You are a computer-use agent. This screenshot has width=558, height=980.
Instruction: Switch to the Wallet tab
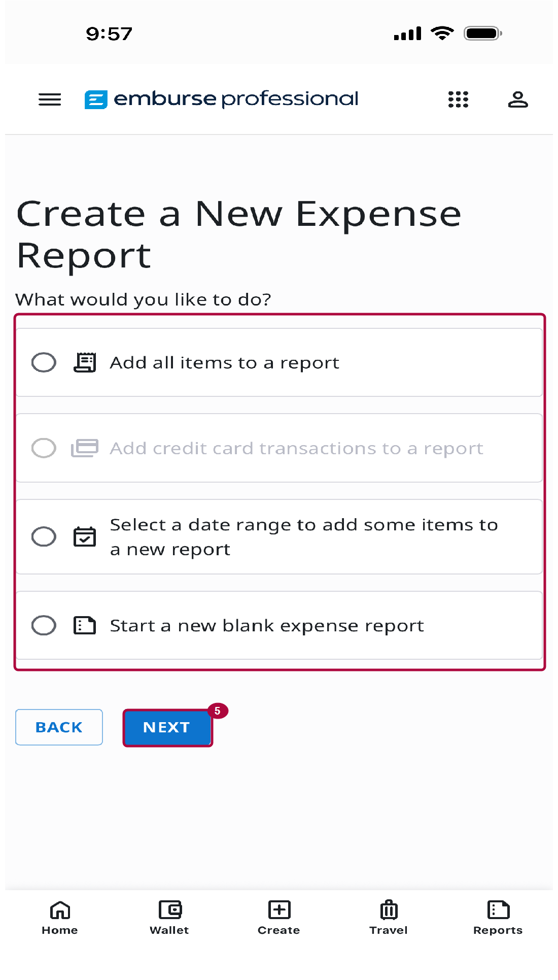[169, 917]
